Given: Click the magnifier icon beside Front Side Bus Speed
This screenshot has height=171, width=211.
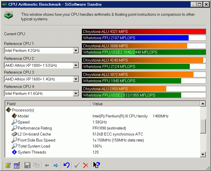Looking at the screenshot, I should point(14,140).
